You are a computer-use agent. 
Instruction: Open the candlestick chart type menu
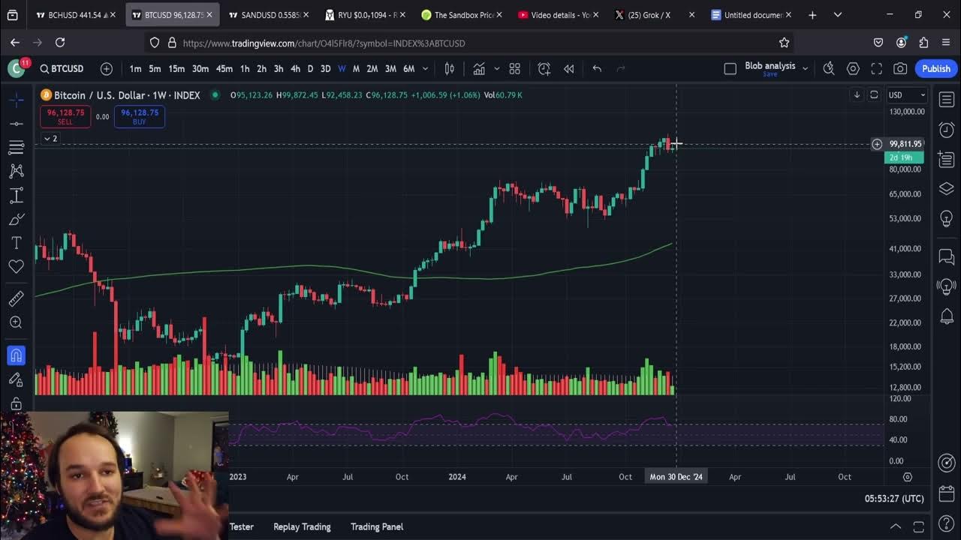pyautogui.click(x=449, y=69)
